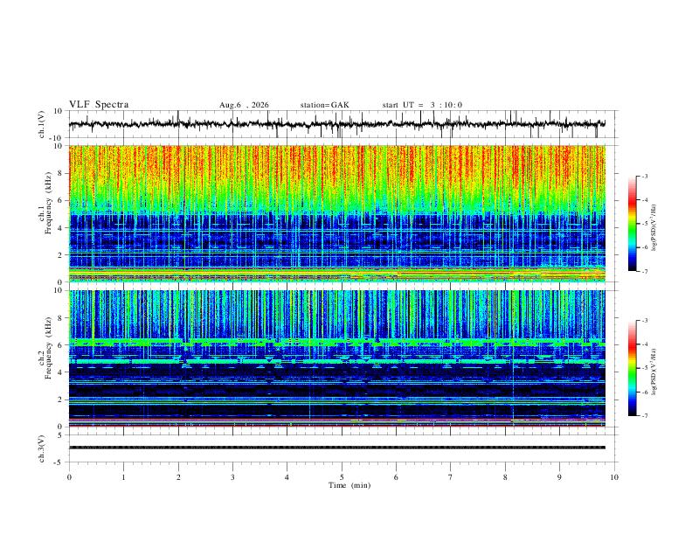692x535 pixels.
Task: Click the VLF Spectra title text
Action: coord(99,105)
